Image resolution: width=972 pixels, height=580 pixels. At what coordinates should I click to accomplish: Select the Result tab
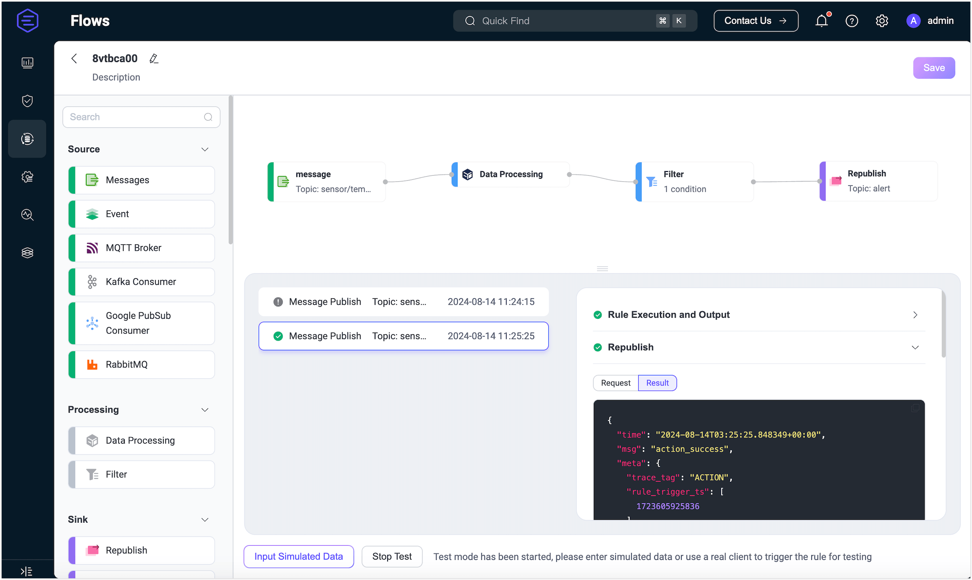point(657,383)
